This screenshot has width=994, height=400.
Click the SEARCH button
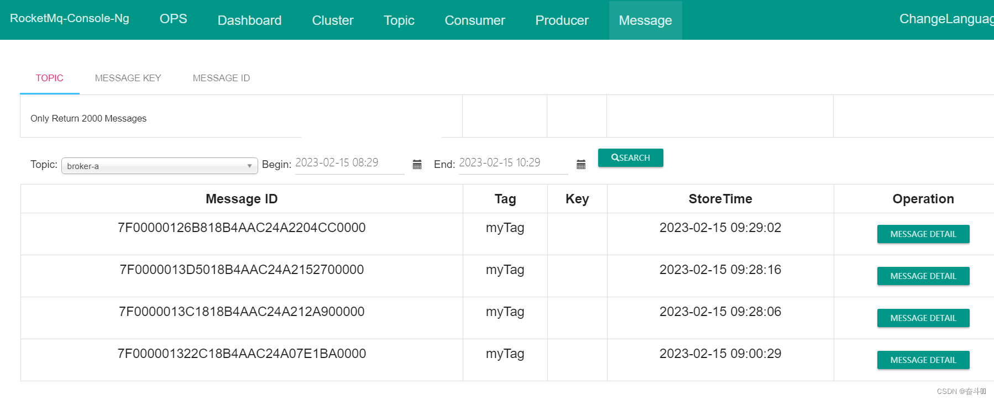tap(631, 157)
